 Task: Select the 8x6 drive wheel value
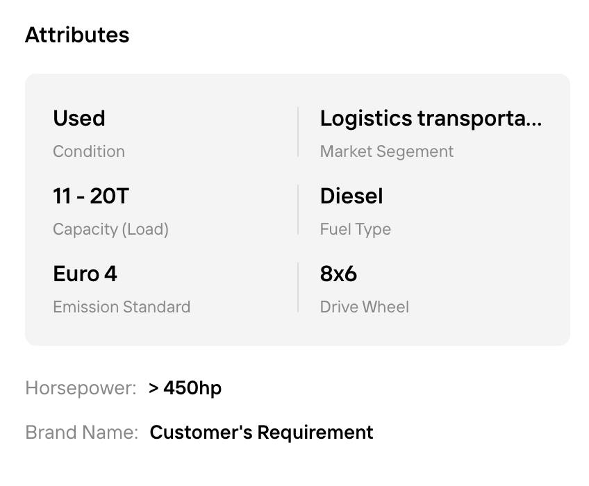[x=338, y=274]
